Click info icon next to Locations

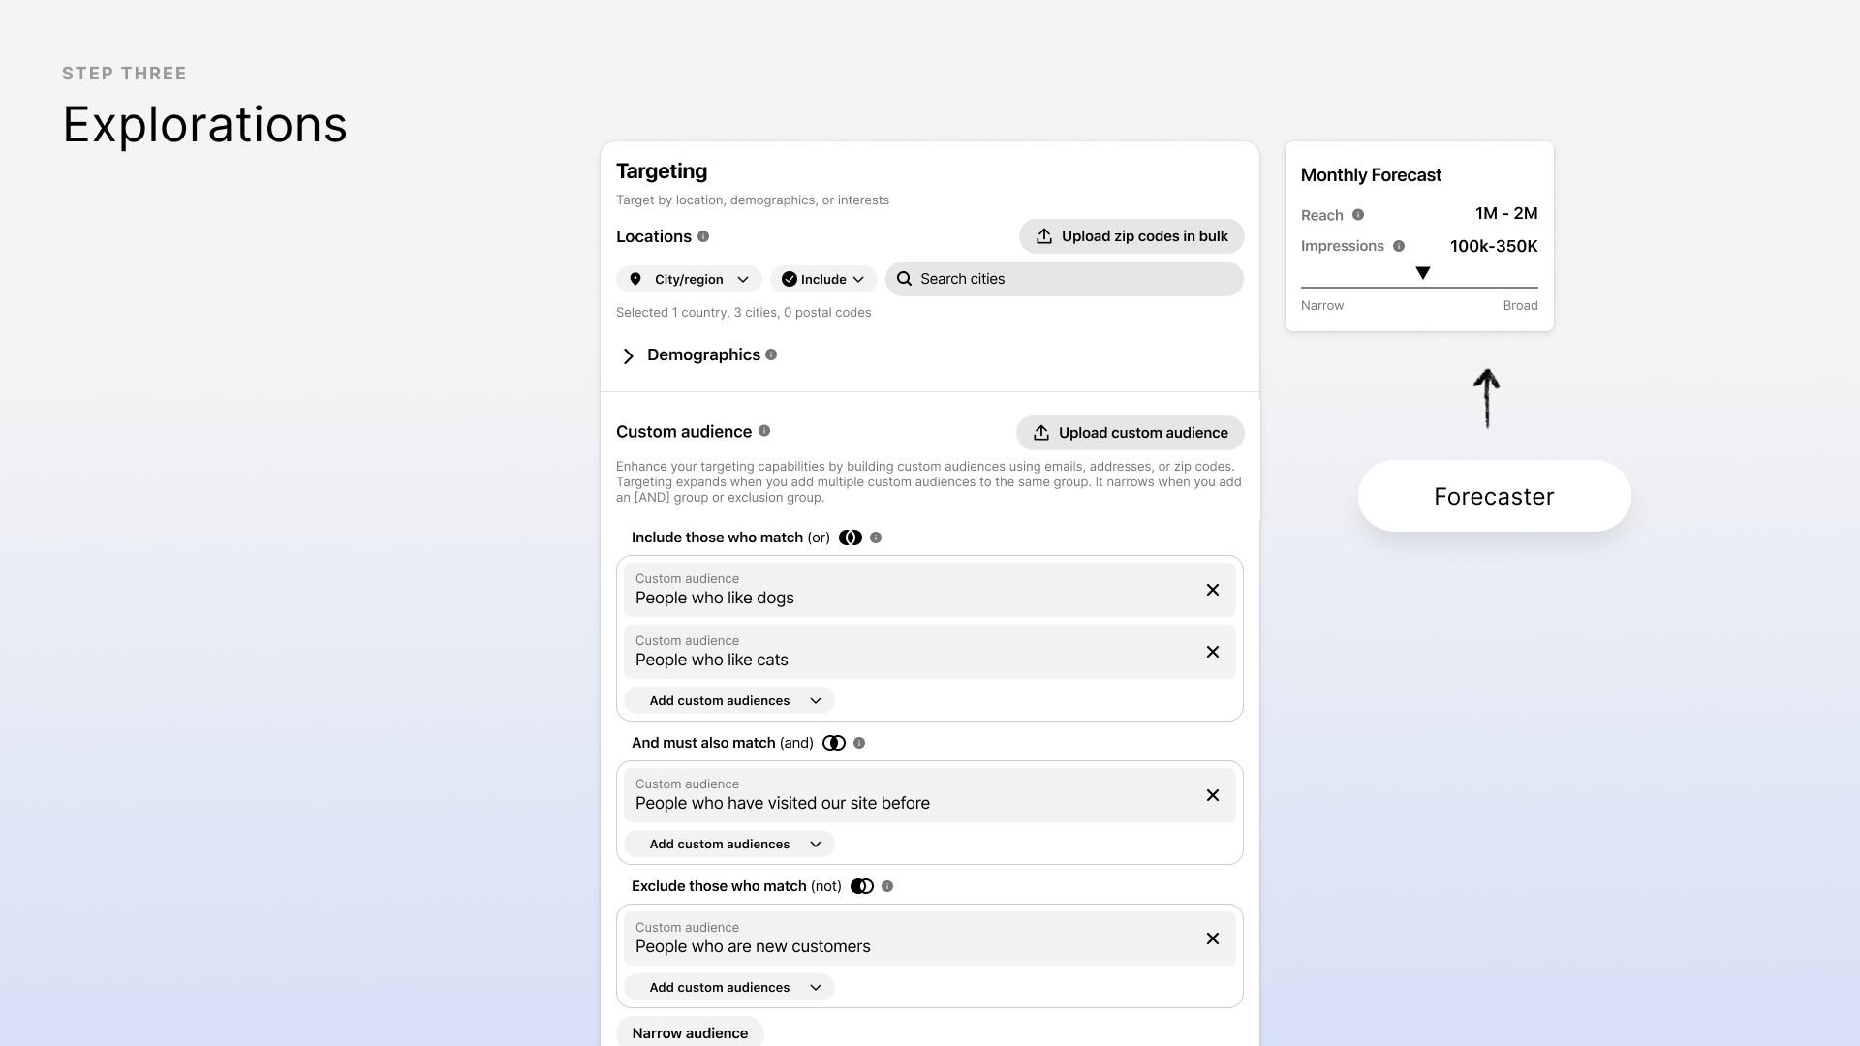[x=703, y=236]
